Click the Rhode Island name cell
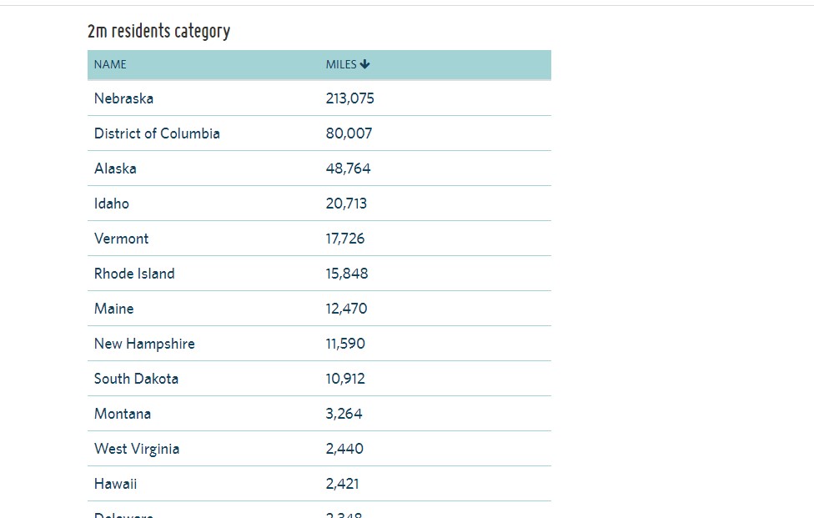This screenshot has width=814, height=518. click(134, 274)
